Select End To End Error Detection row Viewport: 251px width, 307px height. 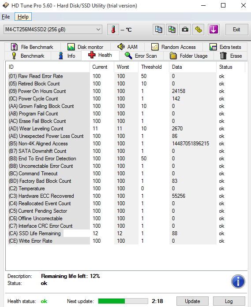point(127,159)
